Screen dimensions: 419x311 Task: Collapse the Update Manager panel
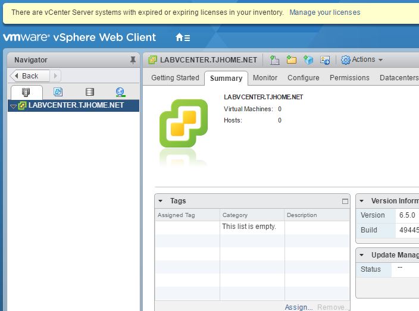pyautogui.click(x=361, y=255)
